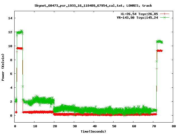Click the green end plateau near 10.6 Kelvin

click(x=159, y=42)
